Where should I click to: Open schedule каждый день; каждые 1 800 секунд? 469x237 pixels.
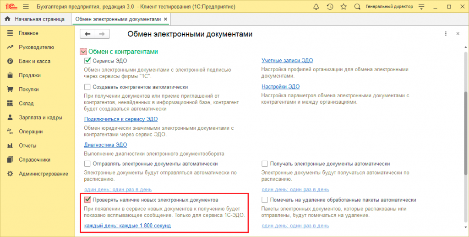pyautogui.click(x=127, y=226)
